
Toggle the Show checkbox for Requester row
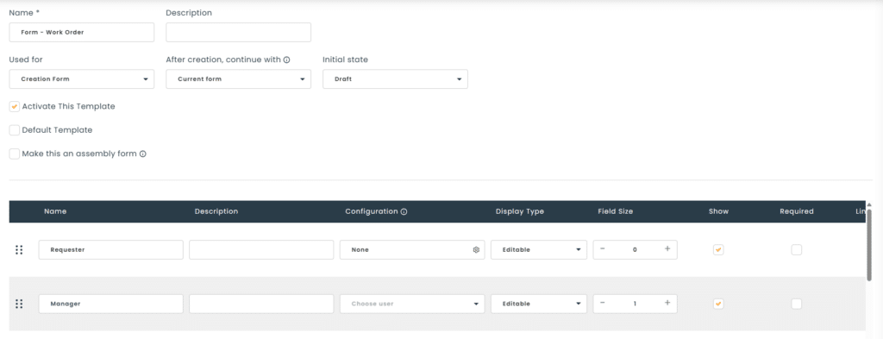[718, 250]
